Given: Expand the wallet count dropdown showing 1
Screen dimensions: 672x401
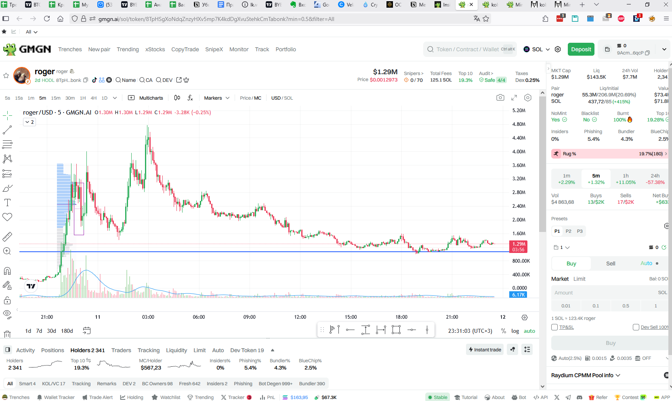Looking at the screenshot, I should coord(562,247).
